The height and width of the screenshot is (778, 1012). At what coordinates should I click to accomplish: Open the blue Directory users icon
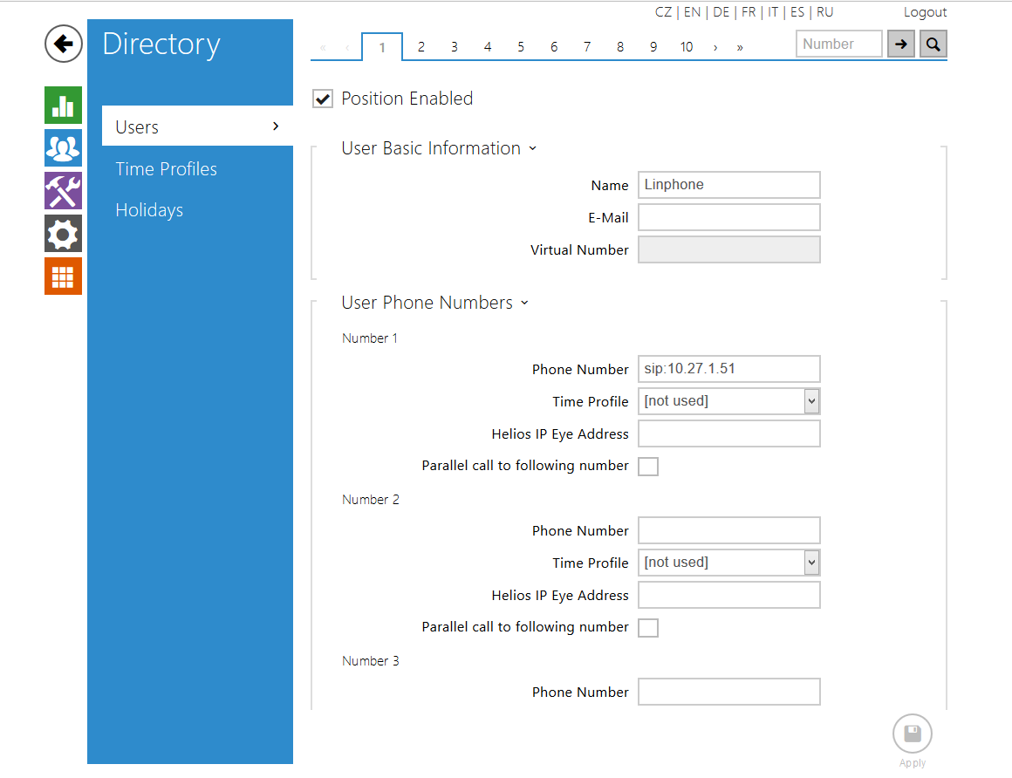64,147
